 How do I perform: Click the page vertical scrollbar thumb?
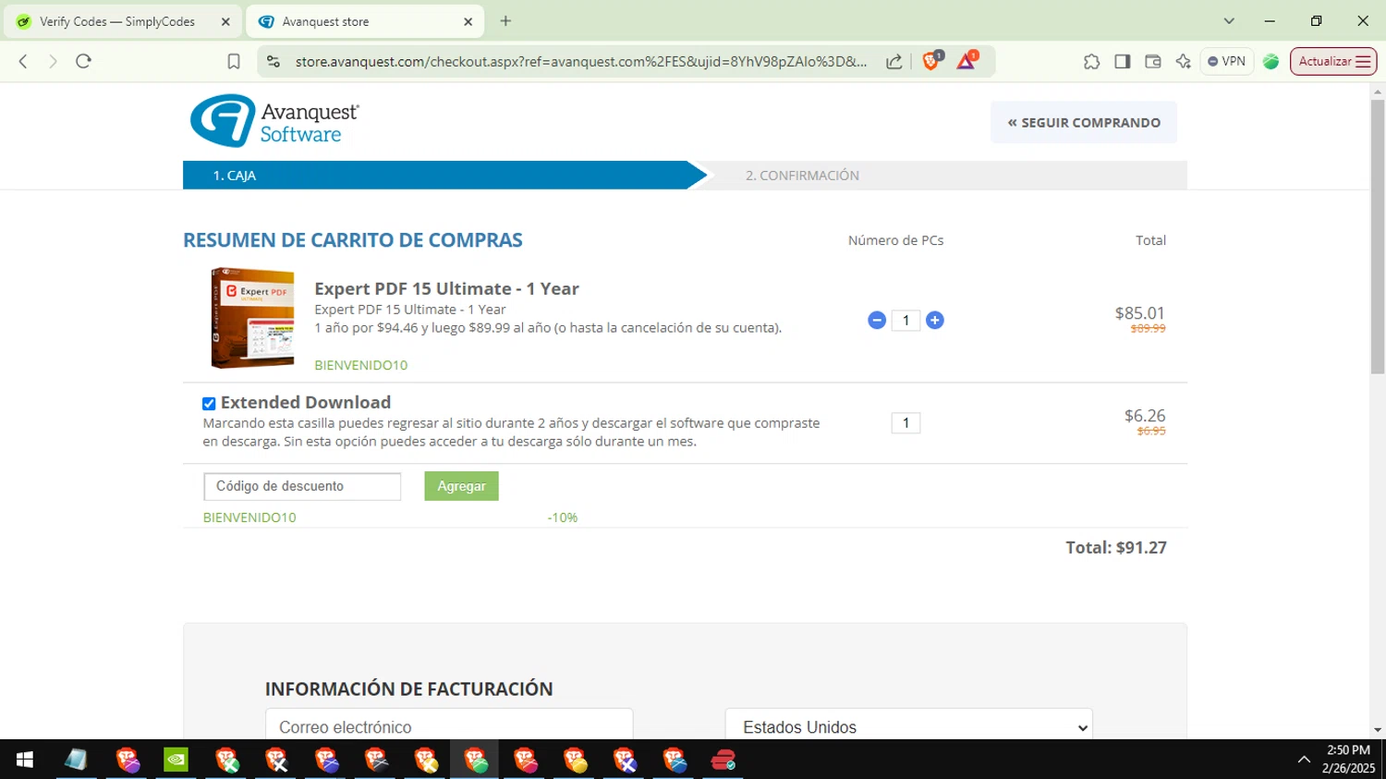[1378, 237]
